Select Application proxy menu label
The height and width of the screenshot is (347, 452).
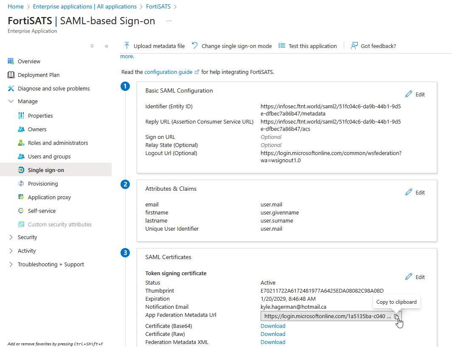click(49, 197)
